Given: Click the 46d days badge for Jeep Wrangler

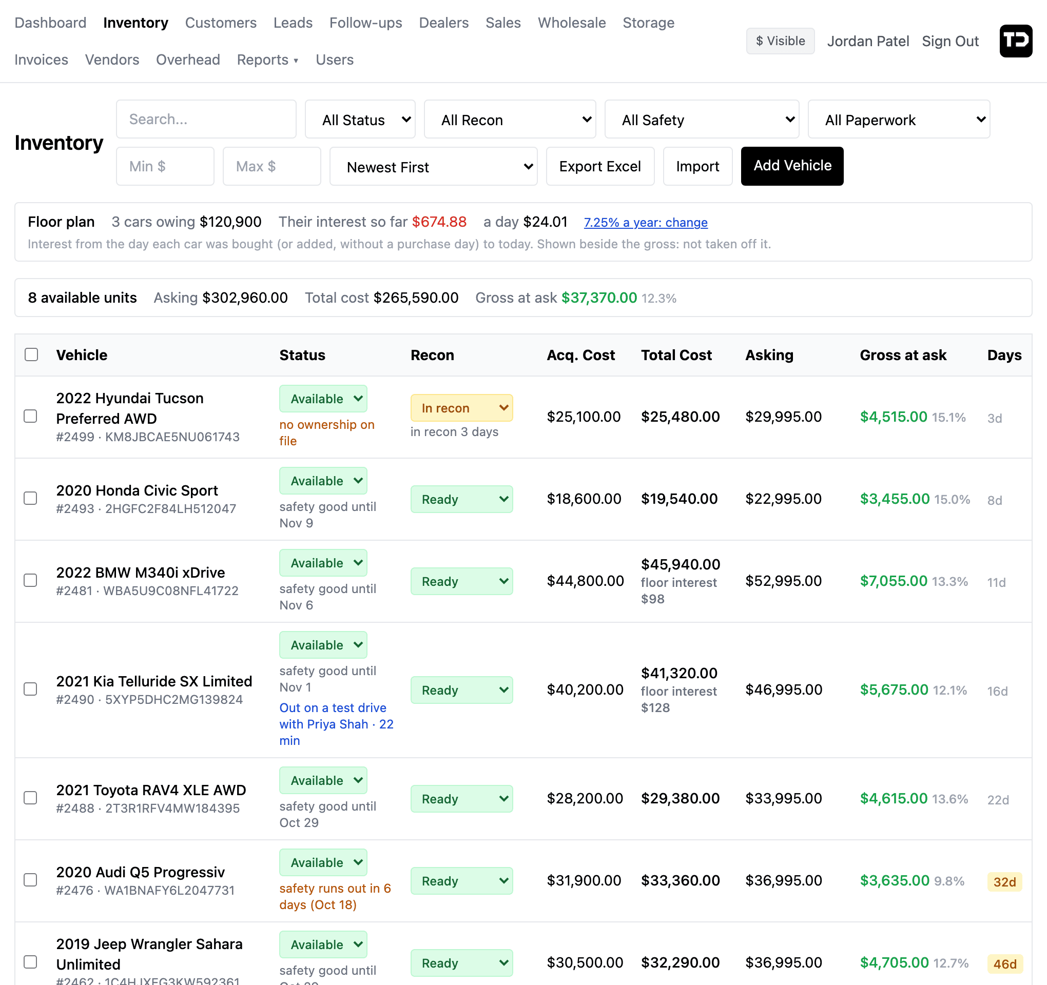Looking at the screenshot, I should point(1004,964).
